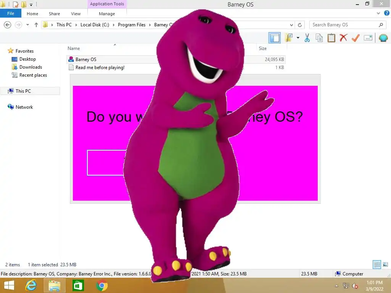Screen dimensions: 391x293
Task: Refresh the current folder
Action: 300,25
